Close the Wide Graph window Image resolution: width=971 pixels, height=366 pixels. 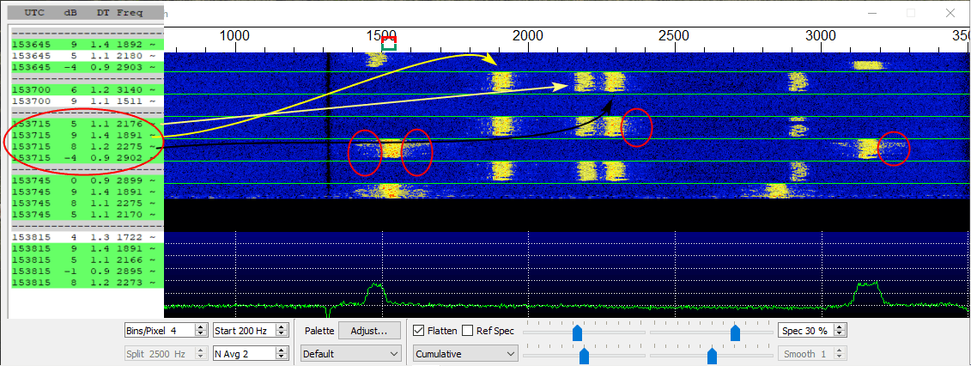949,13
